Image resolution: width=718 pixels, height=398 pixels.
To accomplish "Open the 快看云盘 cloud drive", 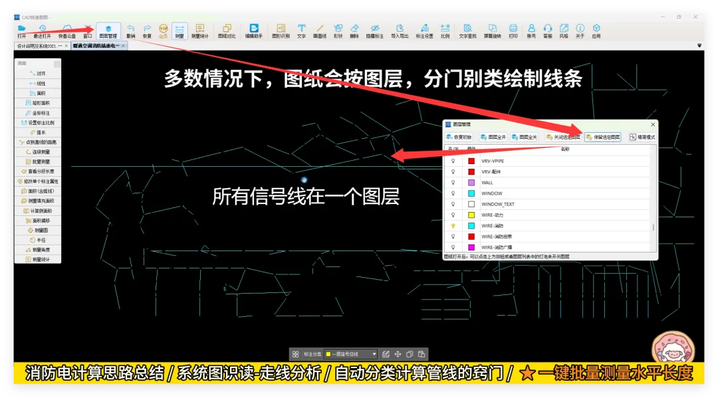I will [x=67, y=31].
